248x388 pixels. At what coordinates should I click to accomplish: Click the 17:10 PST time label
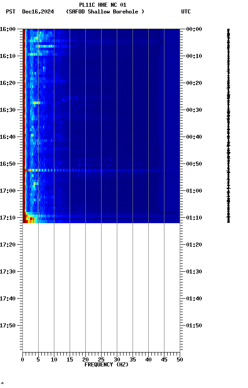8,218
